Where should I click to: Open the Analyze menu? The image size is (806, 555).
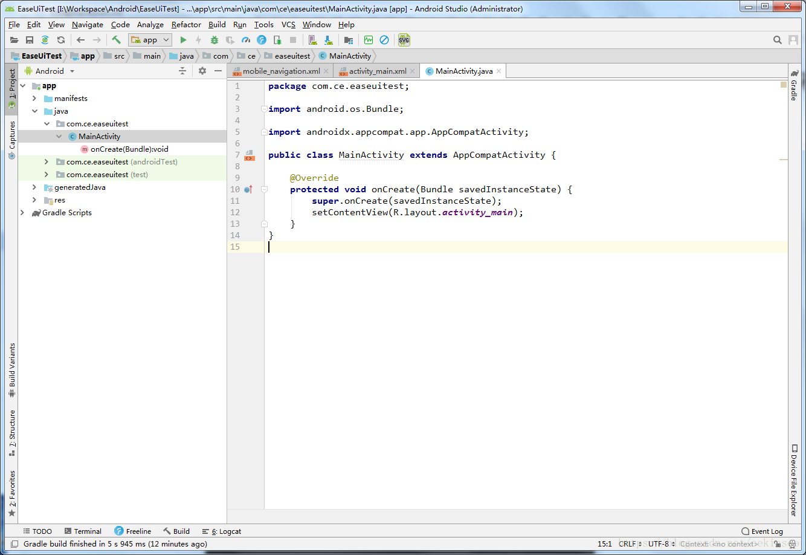click(150, 25)
